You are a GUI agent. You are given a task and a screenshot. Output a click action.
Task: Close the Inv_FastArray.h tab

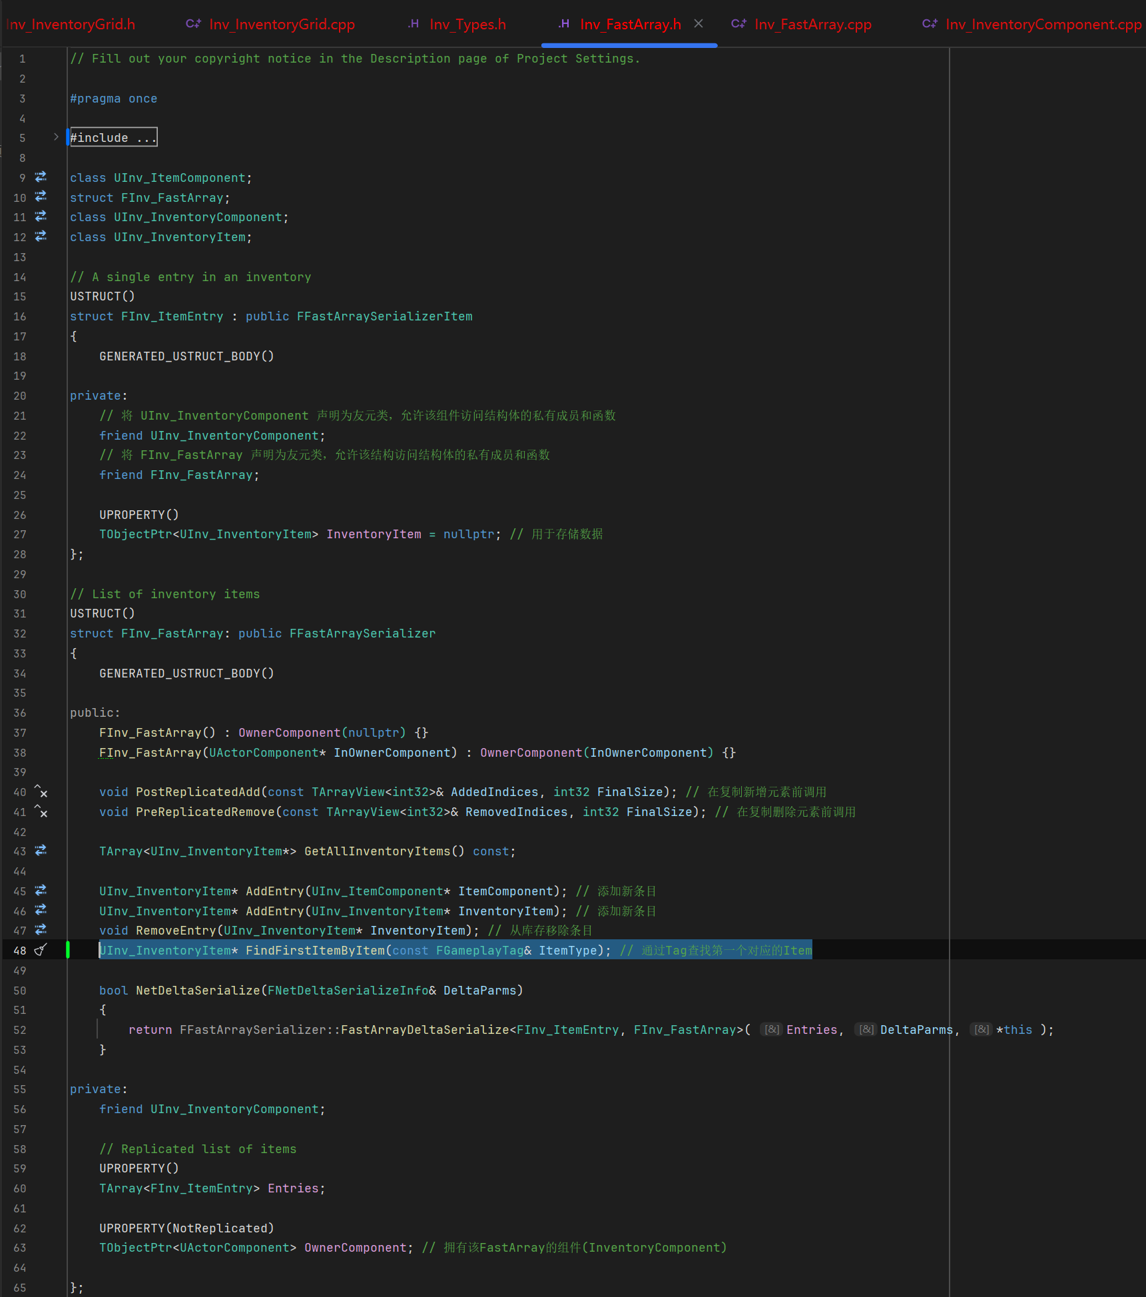(699, 23)
